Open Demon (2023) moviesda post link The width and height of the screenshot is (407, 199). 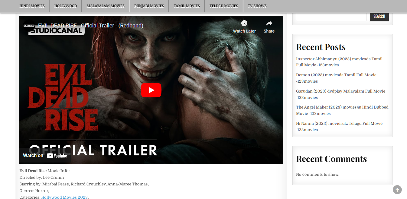336,78
